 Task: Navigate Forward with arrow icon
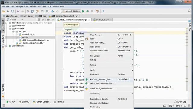(x=57, y=12)
